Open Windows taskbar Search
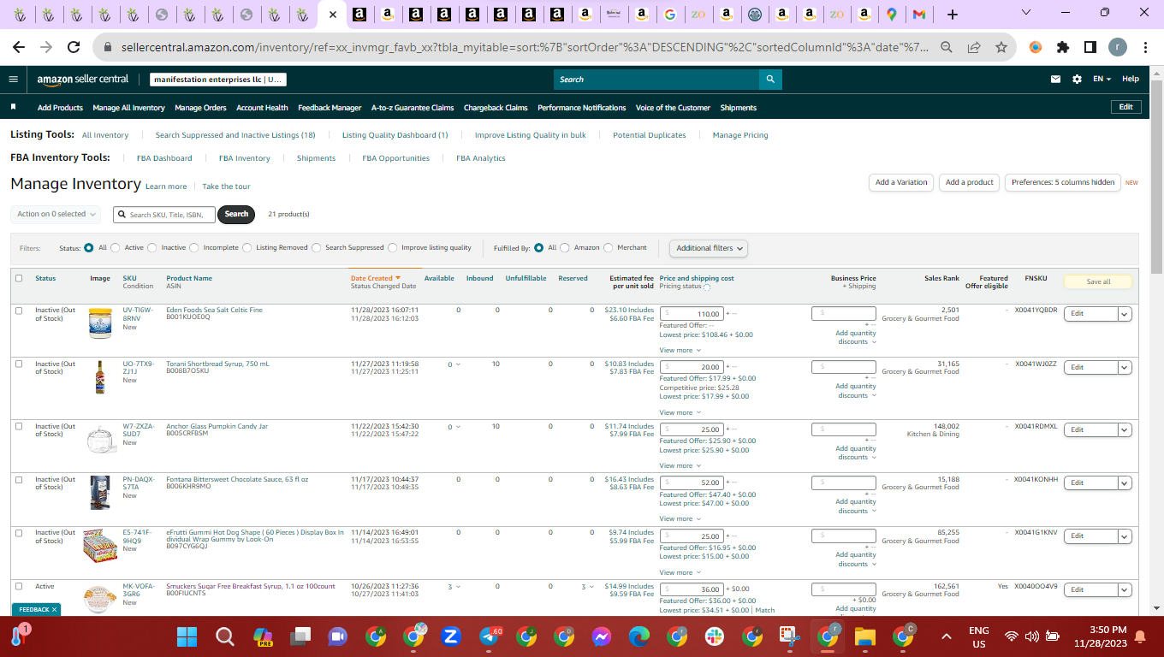This screenshot has height=657, width=1164. [225, 636]
